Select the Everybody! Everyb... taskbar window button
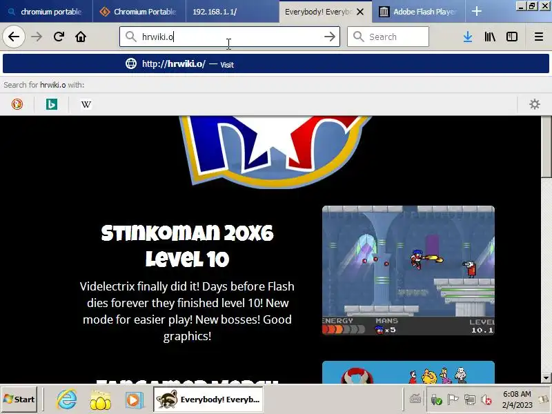Viewport: 552px width, 414px height. [208, 400]
